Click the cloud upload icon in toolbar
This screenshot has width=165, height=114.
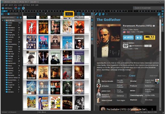tap(19, 8)
